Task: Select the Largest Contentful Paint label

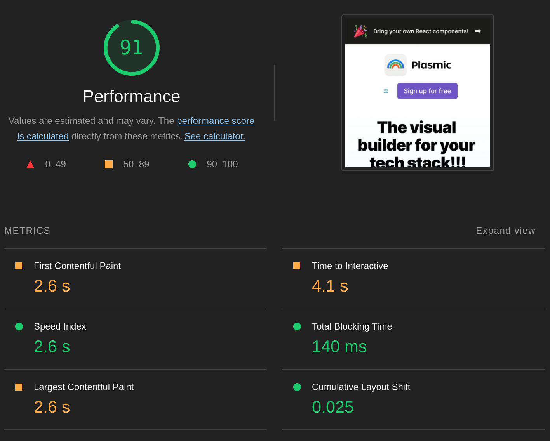Action: (x=84, y=387)
